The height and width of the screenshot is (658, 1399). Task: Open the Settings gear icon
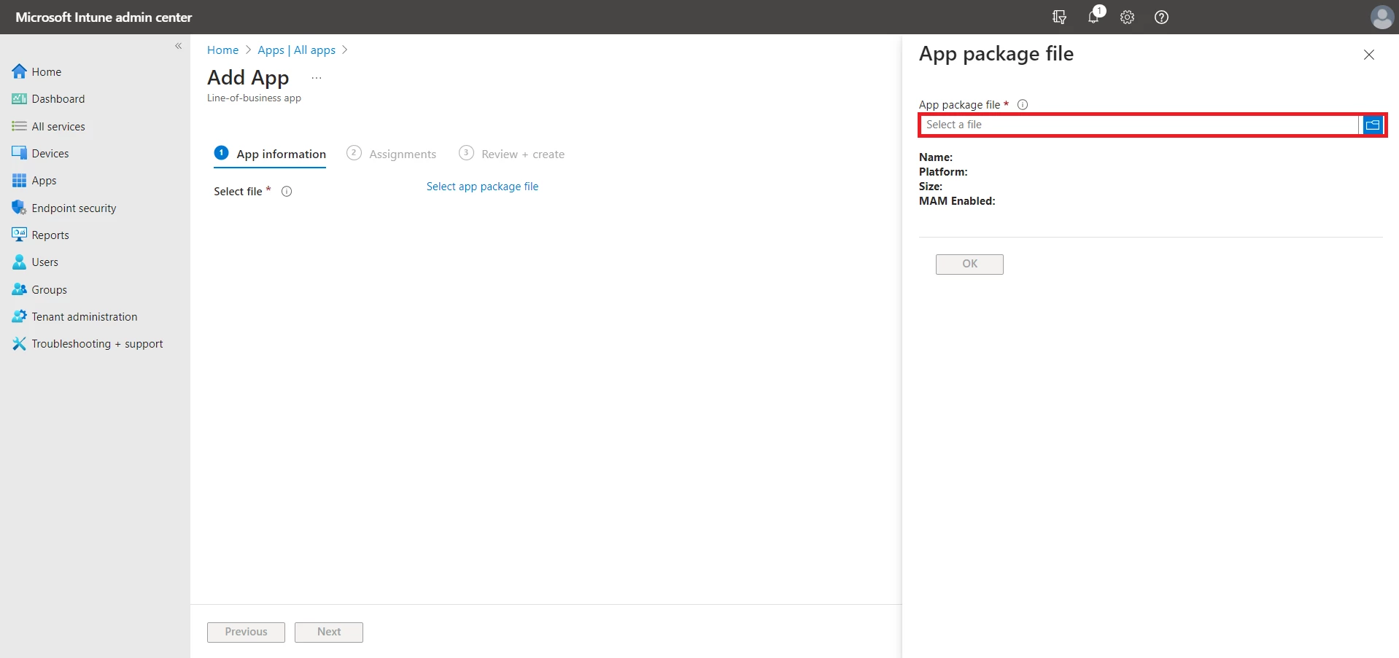1128,17
